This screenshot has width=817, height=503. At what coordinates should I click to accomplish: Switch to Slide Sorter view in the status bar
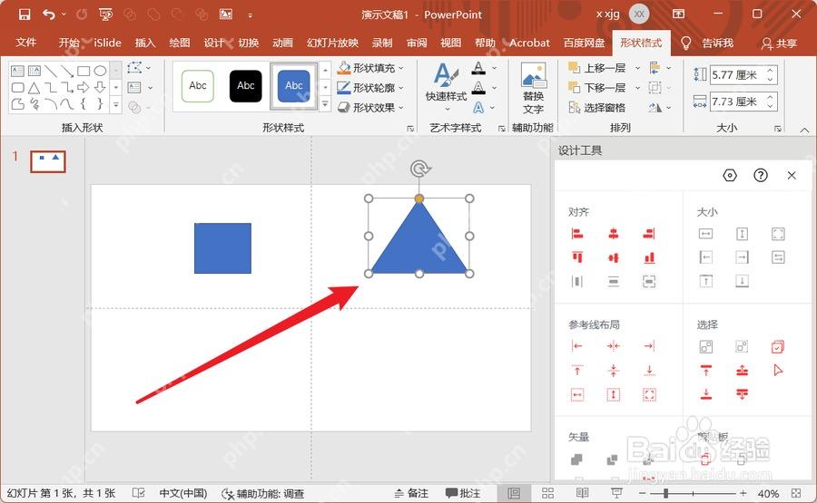(x=547, y=493)
